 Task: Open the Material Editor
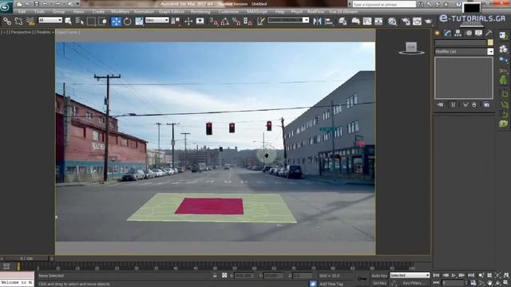[x=392, y=22]
